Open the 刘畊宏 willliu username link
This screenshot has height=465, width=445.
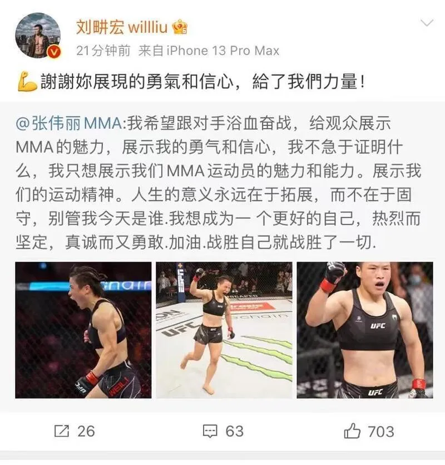(122, 27)
